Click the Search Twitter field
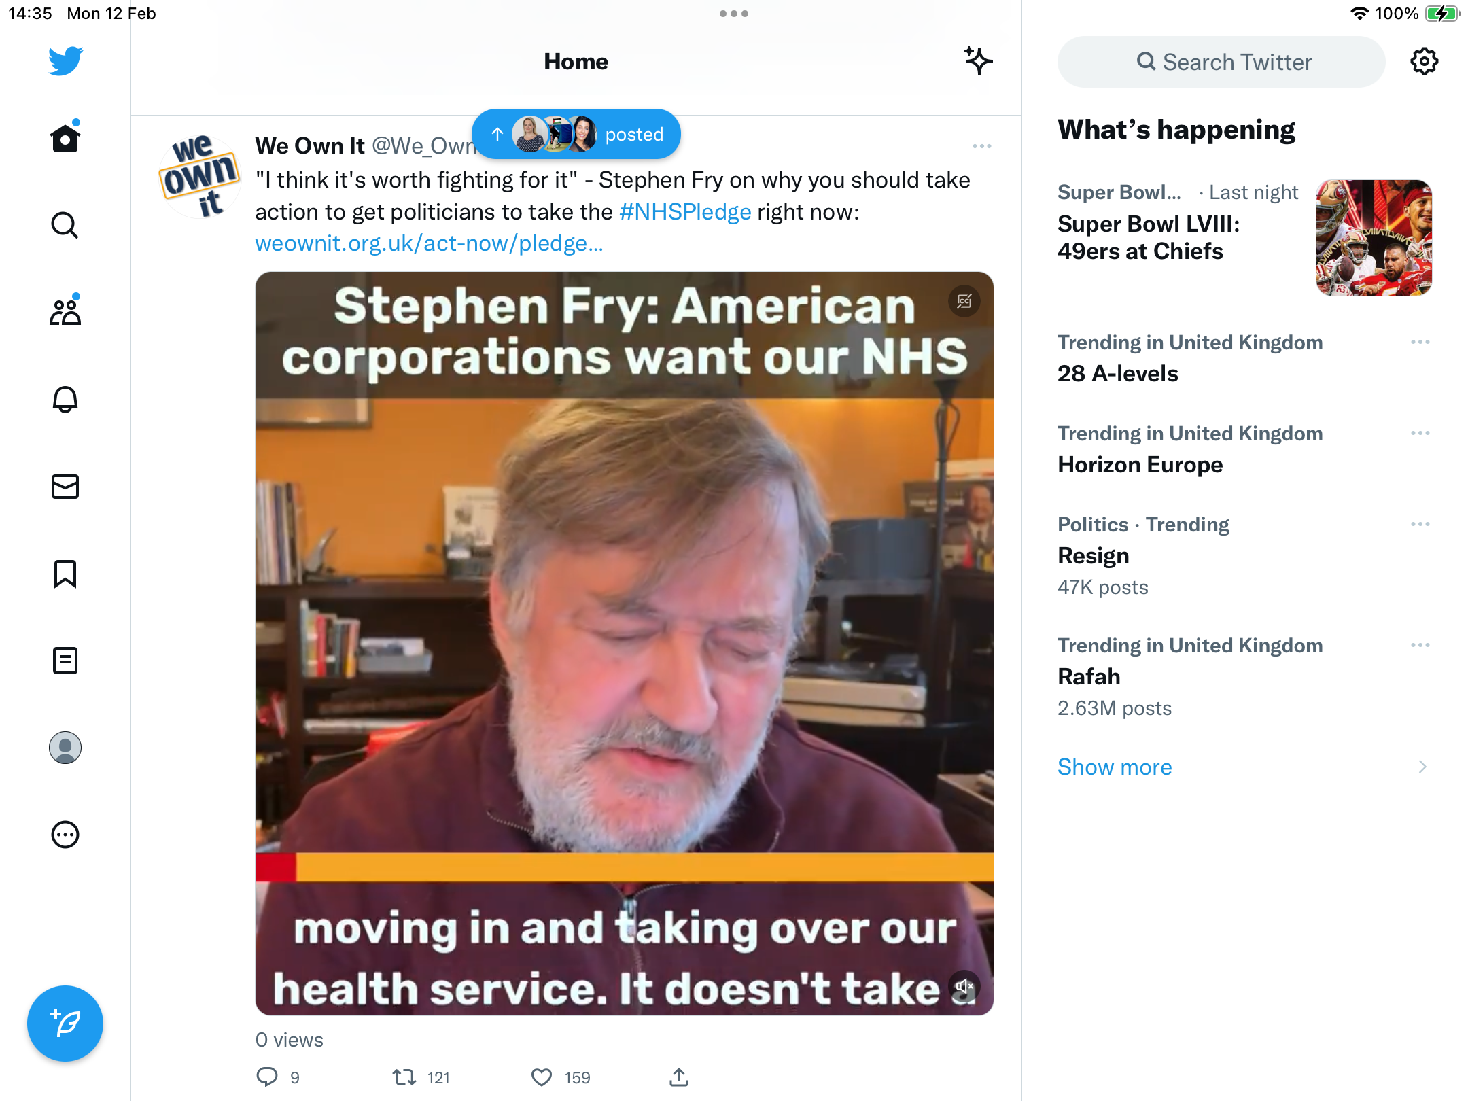 [1221, 62]
